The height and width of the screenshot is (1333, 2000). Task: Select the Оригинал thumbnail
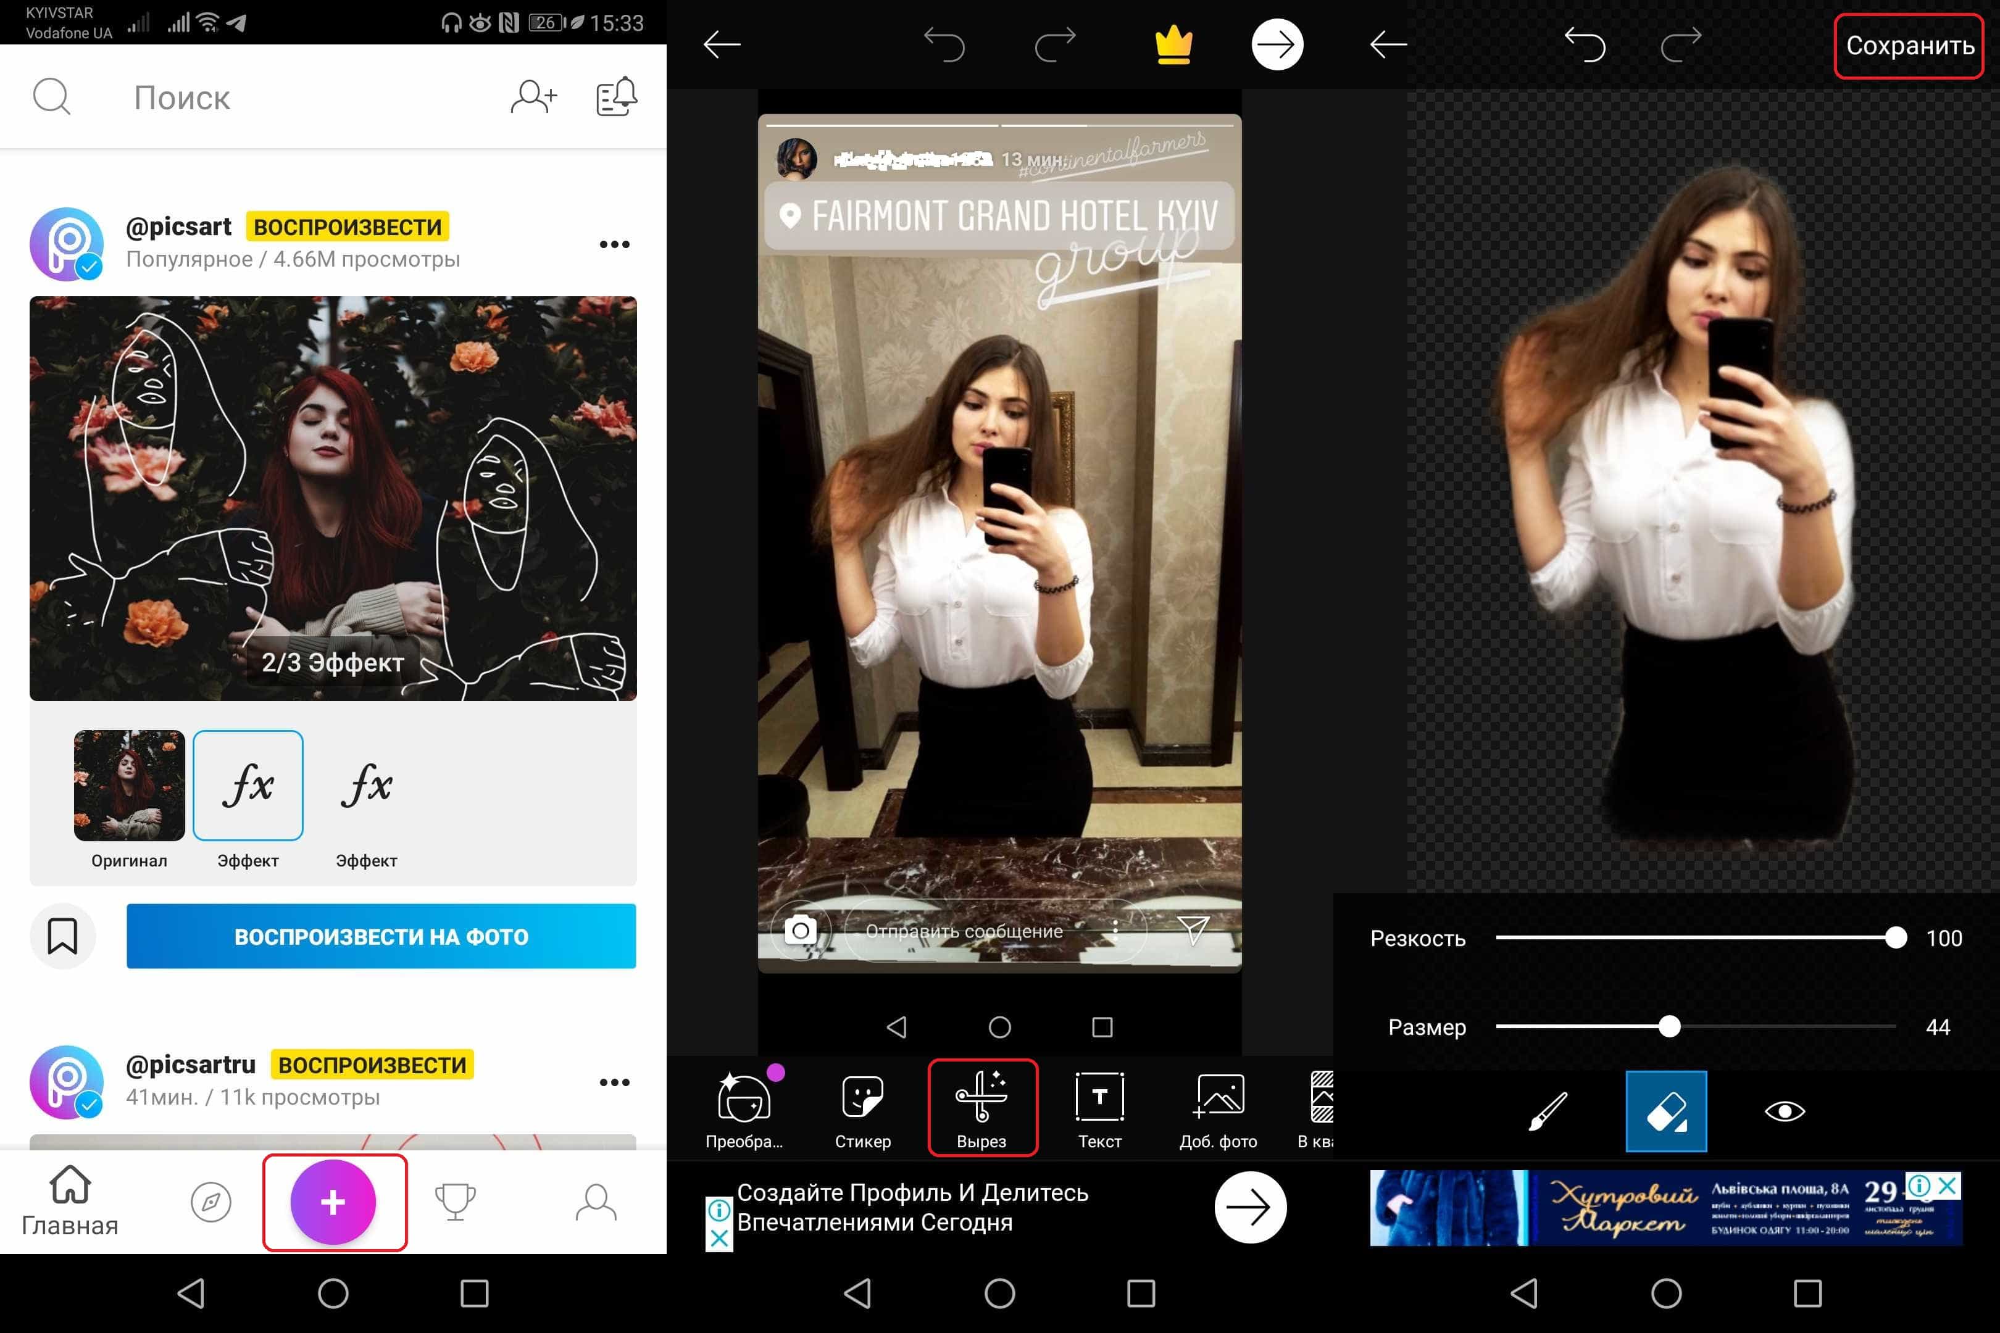(x=129, y=786)
